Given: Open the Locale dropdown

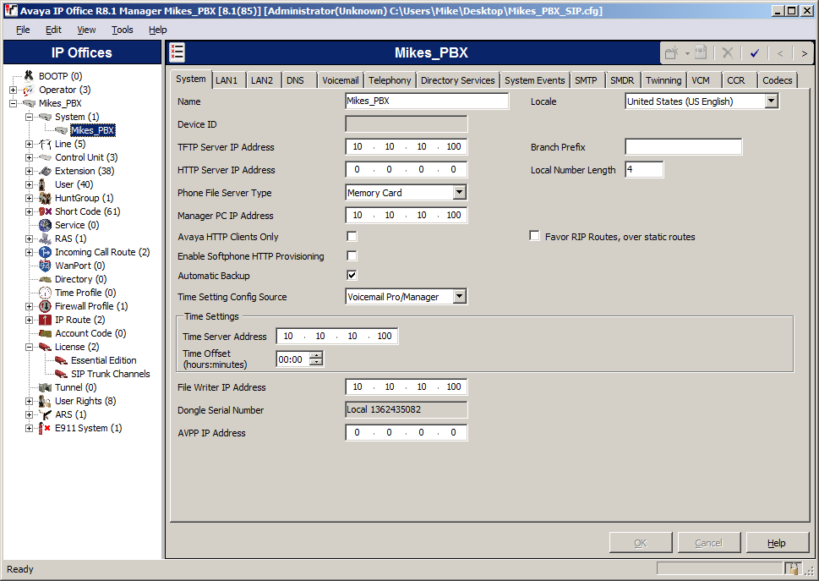Looking at the screenshot, I should click(x=772, y=101).
